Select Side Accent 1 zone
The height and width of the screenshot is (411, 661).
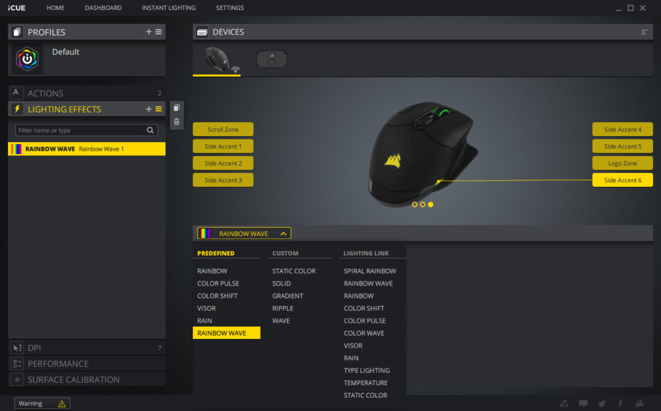(223, 146)
